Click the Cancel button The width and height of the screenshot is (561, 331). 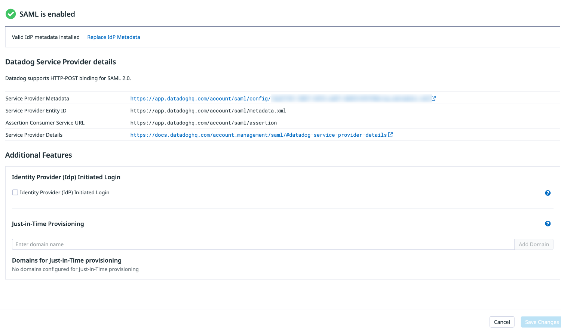tap(502, 322)
